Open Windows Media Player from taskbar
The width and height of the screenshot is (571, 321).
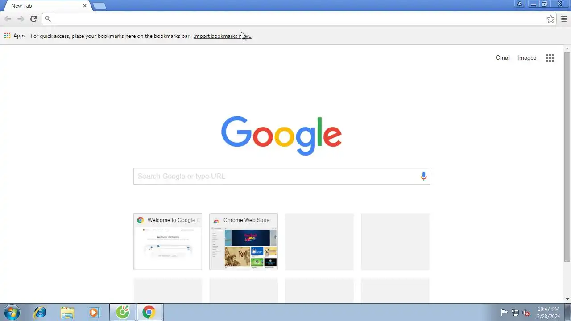pyautogui.click(x=94, y=312)
